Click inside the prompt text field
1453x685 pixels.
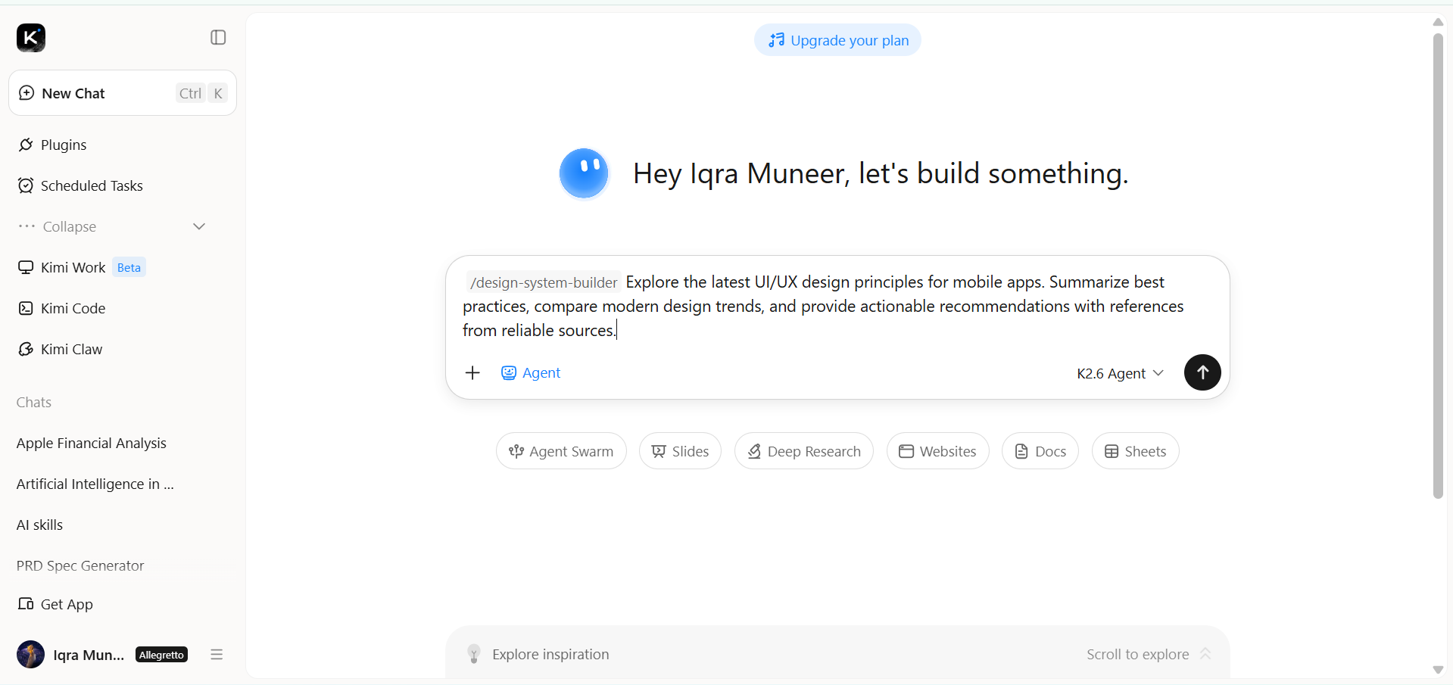(837, 306)
